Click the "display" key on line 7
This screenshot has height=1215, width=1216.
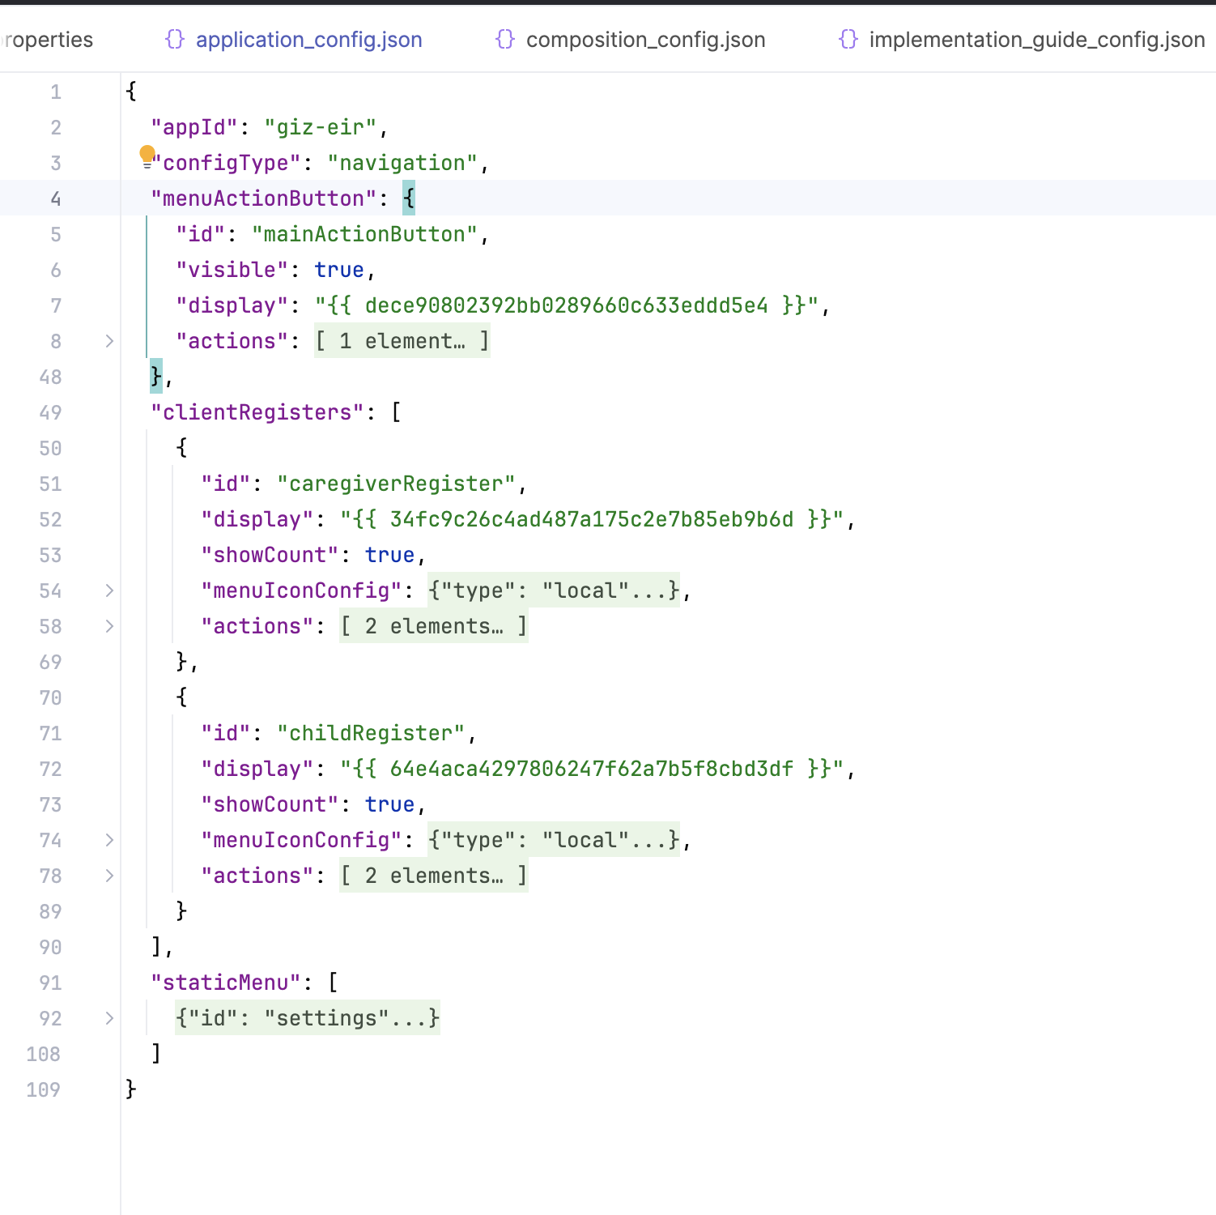click(232, 305)
